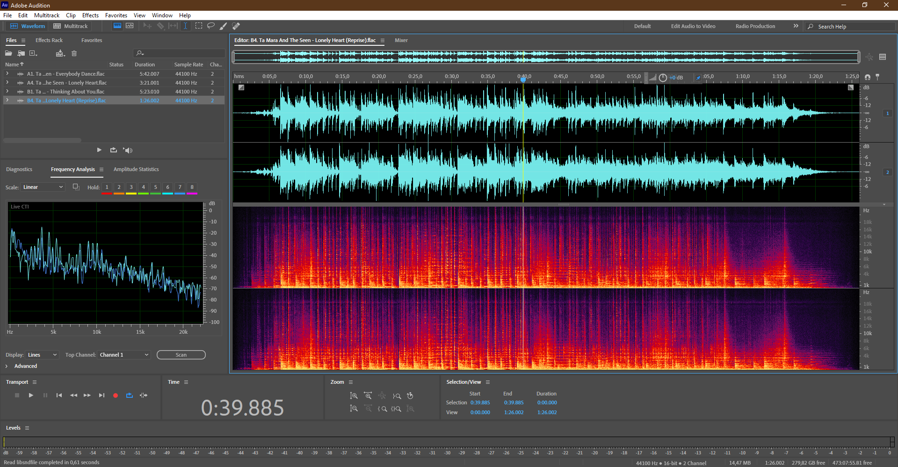Open the Display dropdown set to Lines
Screen dimensions: 898x467
tap(42, 355)
